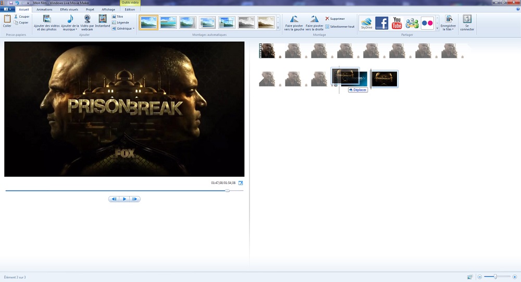Open the Projet tab

click(x=90, y=9)
